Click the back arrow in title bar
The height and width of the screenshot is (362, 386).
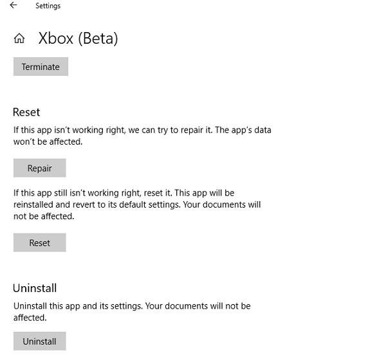pos(14,6)
